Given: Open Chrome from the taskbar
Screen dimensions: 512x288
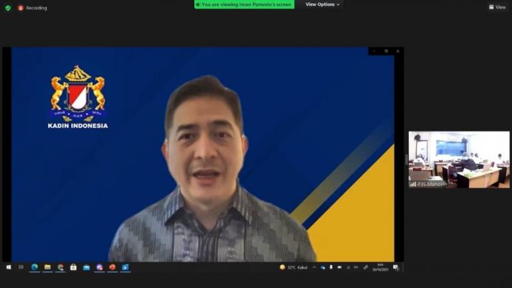Looking at the screenshot, I should point(61,267).
